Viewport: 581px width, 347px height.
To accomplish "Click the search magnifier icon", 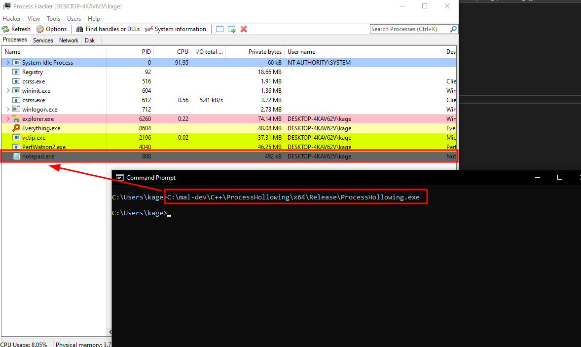I will coord(453,29).
